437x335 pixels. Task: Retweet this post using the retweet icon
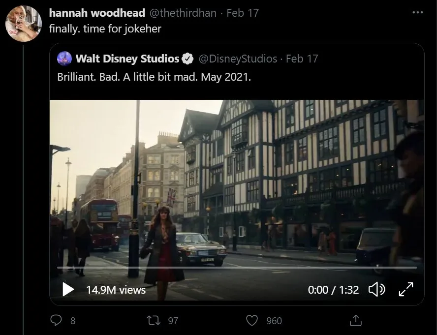coord(155,321)
